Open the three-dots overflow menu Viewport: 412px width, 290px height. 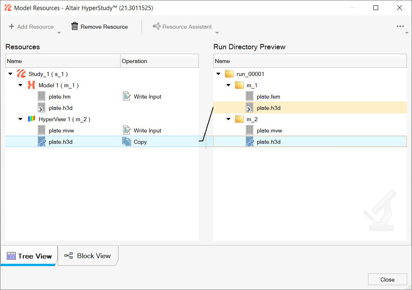400,27
